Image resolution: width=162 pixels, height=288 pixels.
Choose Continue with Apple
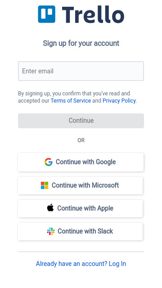coord(80,208)
